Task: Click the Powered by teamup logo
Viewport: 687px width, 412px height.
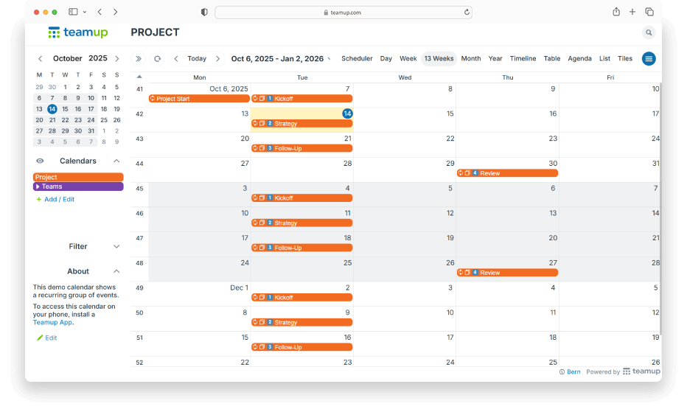Action: tap(641, 371)
